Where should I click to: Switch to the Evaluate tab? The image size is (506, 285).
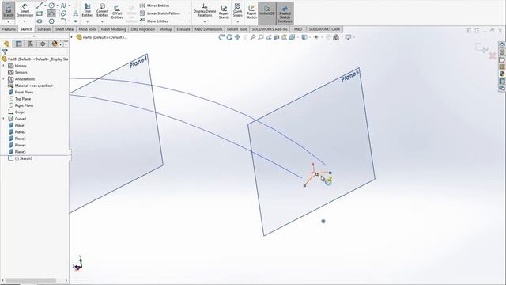pos(183,29)
